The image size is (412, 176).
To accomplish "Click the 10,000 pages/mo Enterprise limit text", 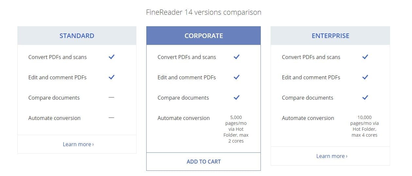I will (x=365, y=126).
